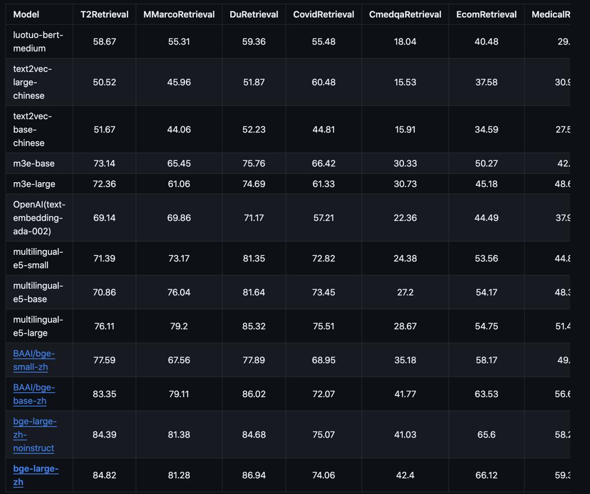Click the value 40.48 in EcomRetrieval

pos(486,41)
